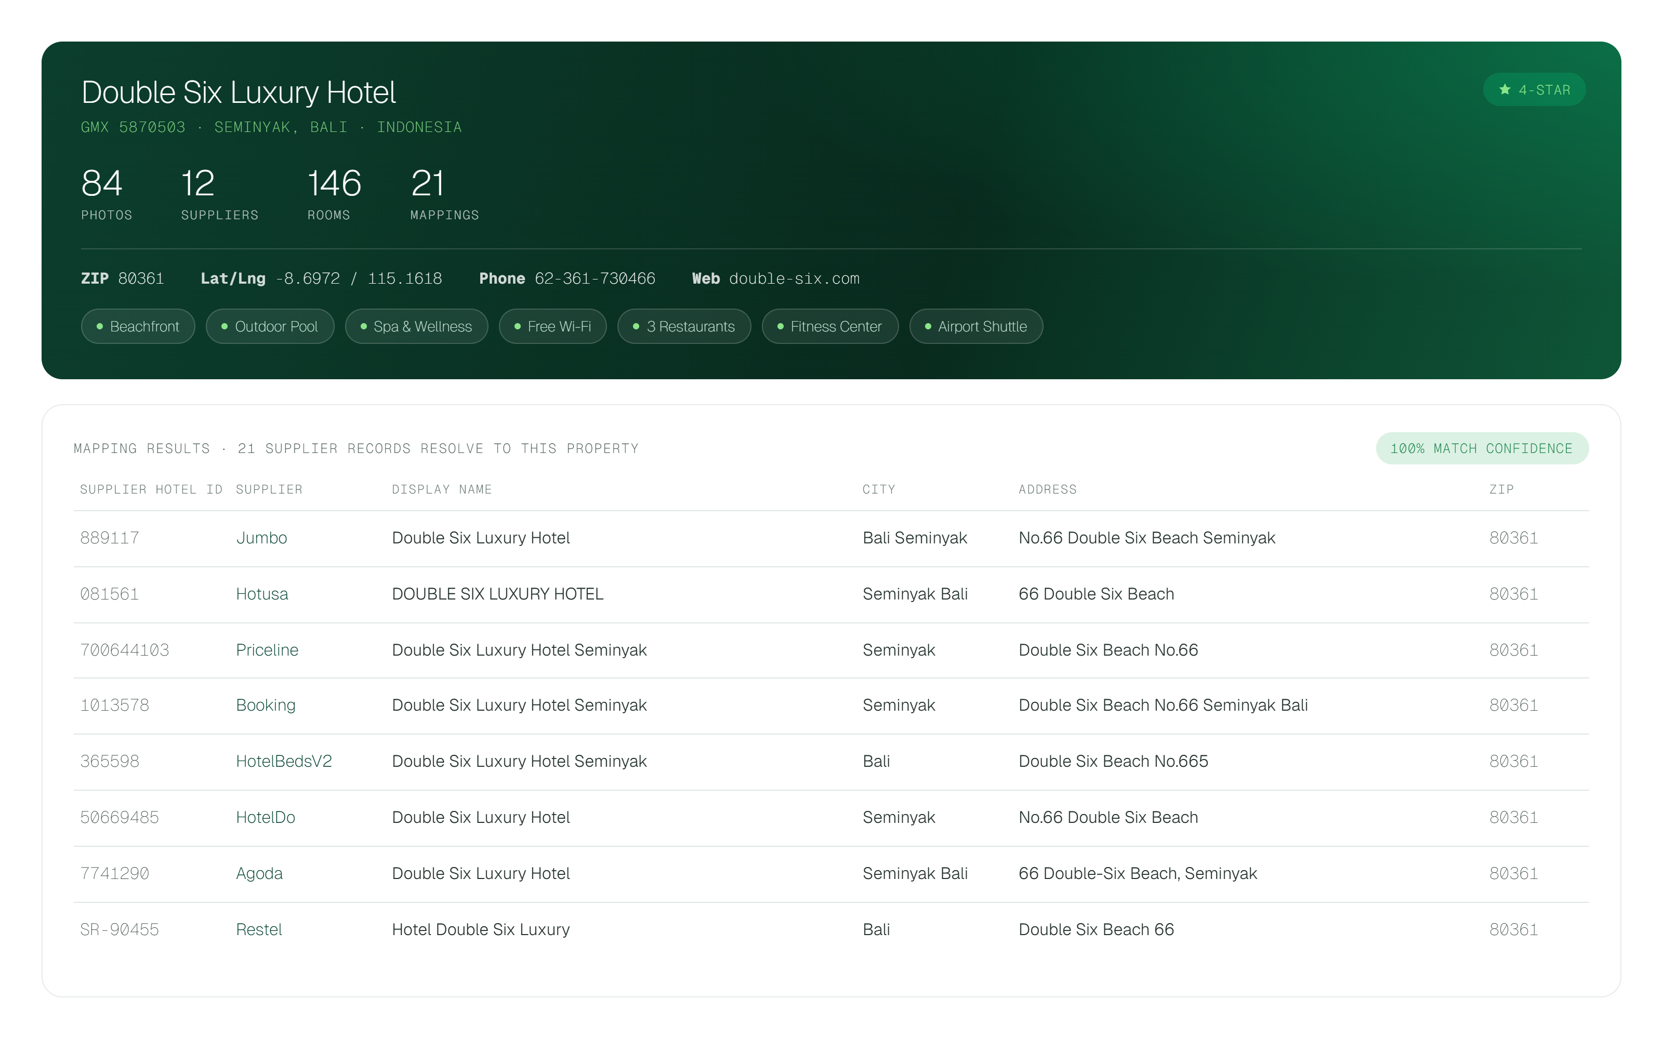Select the Free Wi-Fi amenity tag

pos(552,326)
